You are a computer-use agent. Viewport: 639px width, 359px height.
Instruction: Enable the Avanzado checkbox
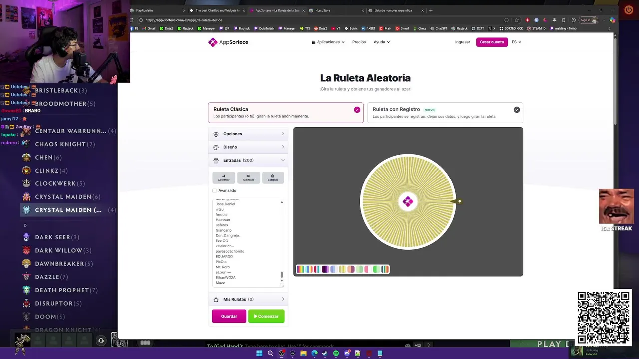click(215, 190)
